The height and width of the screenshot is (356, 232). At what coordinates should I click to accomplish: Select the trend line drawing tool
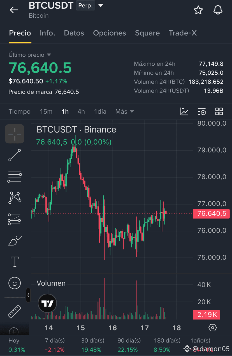coord(15,155)
